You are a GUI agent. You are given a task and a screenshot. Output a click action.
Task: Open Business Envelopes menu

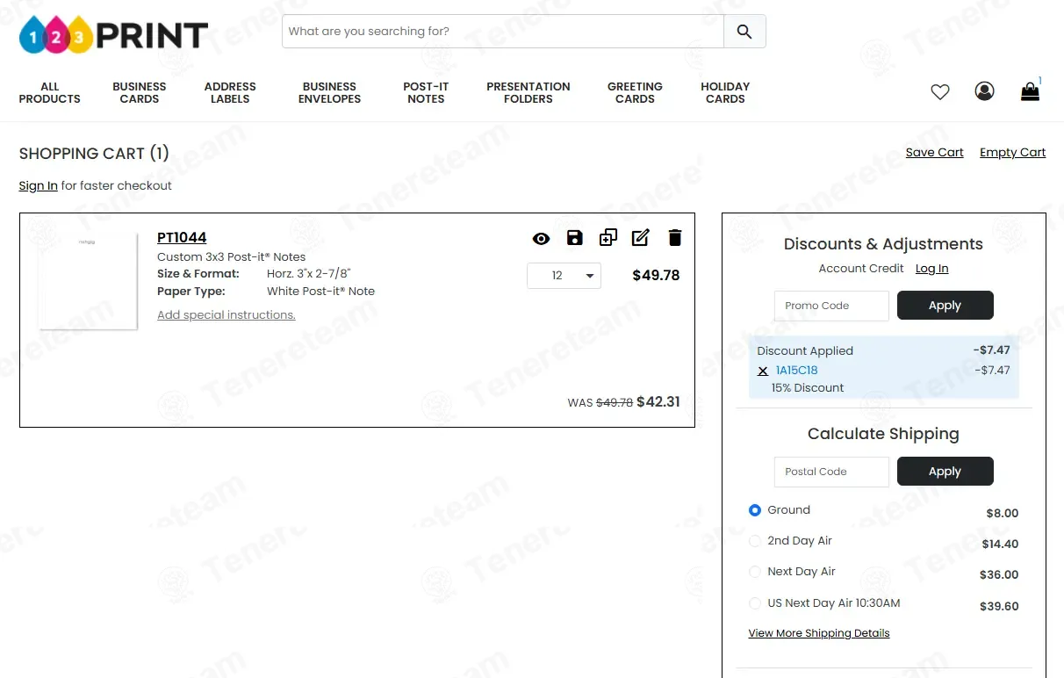point(329,93)
